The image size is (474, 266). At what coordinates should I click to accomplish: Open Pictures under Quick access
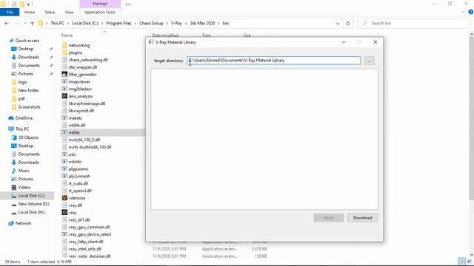point(25,74)
